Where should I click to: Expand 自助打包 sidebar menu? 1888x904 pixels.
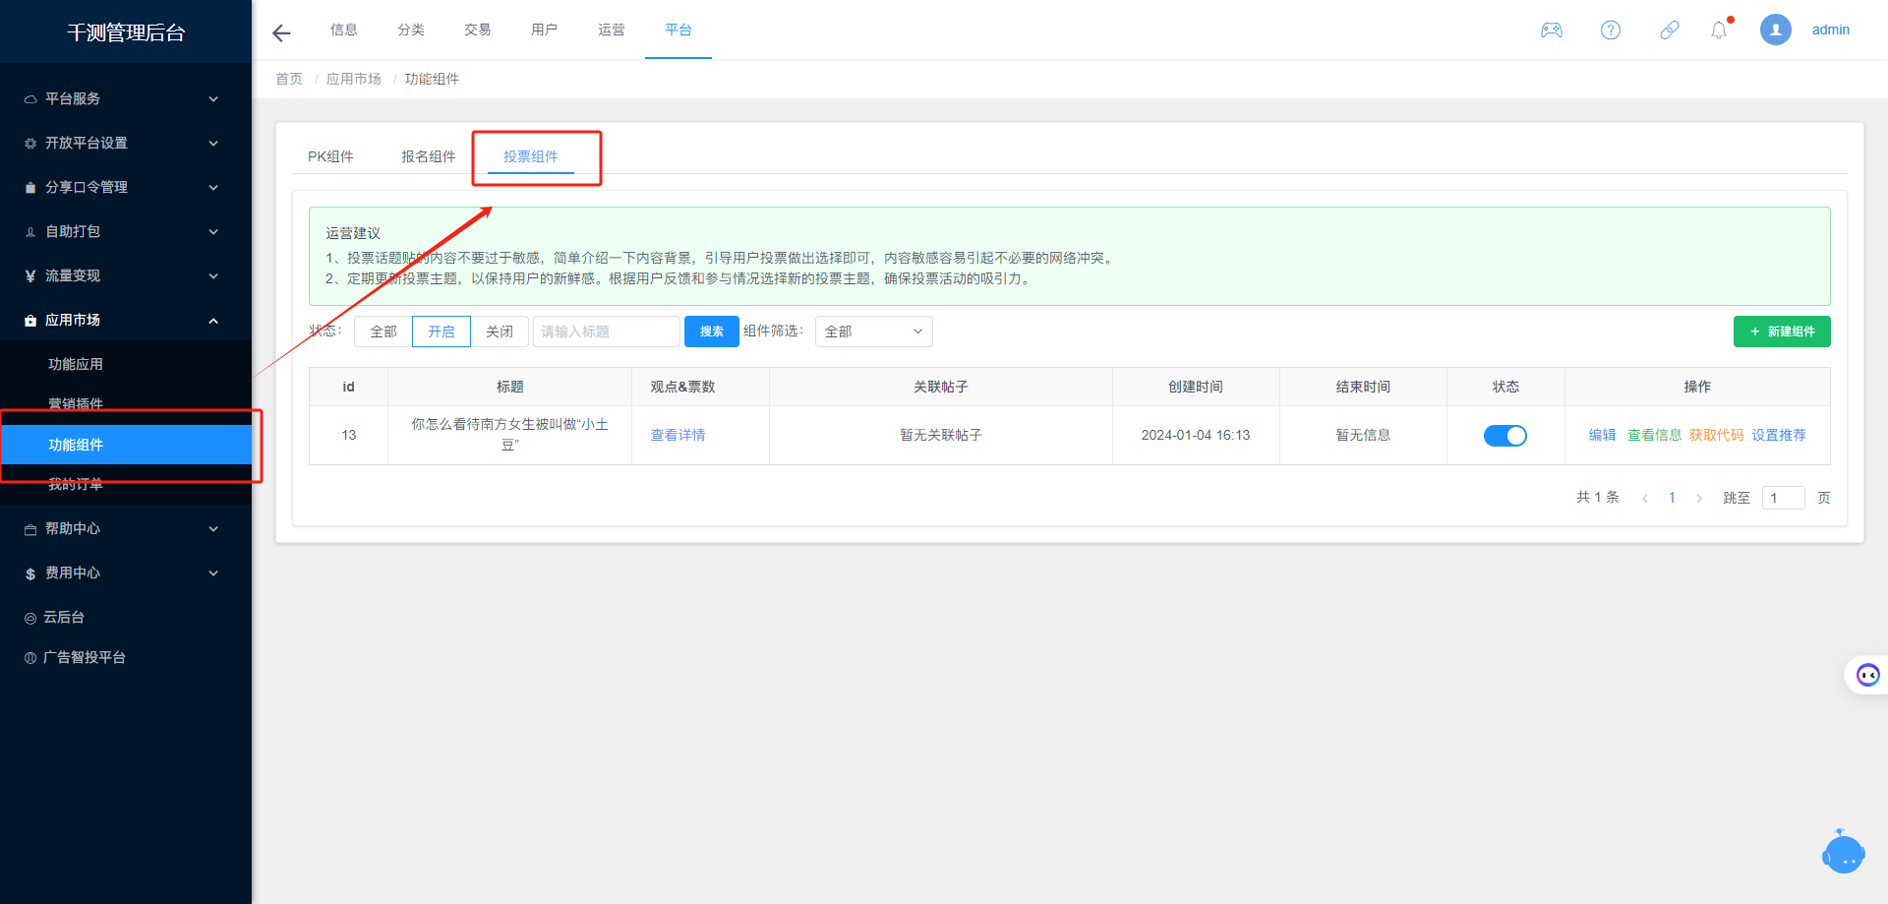(126, 231)
